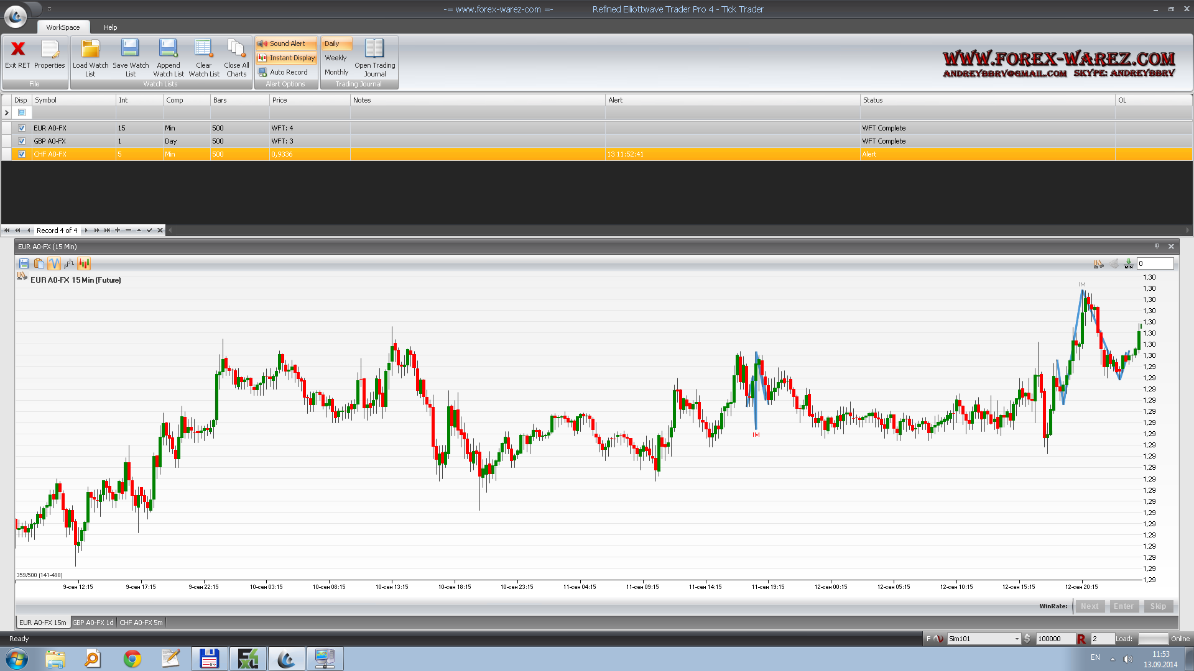Select the Weekly journal option
The image size is (1194, 671).
[336, 58]
